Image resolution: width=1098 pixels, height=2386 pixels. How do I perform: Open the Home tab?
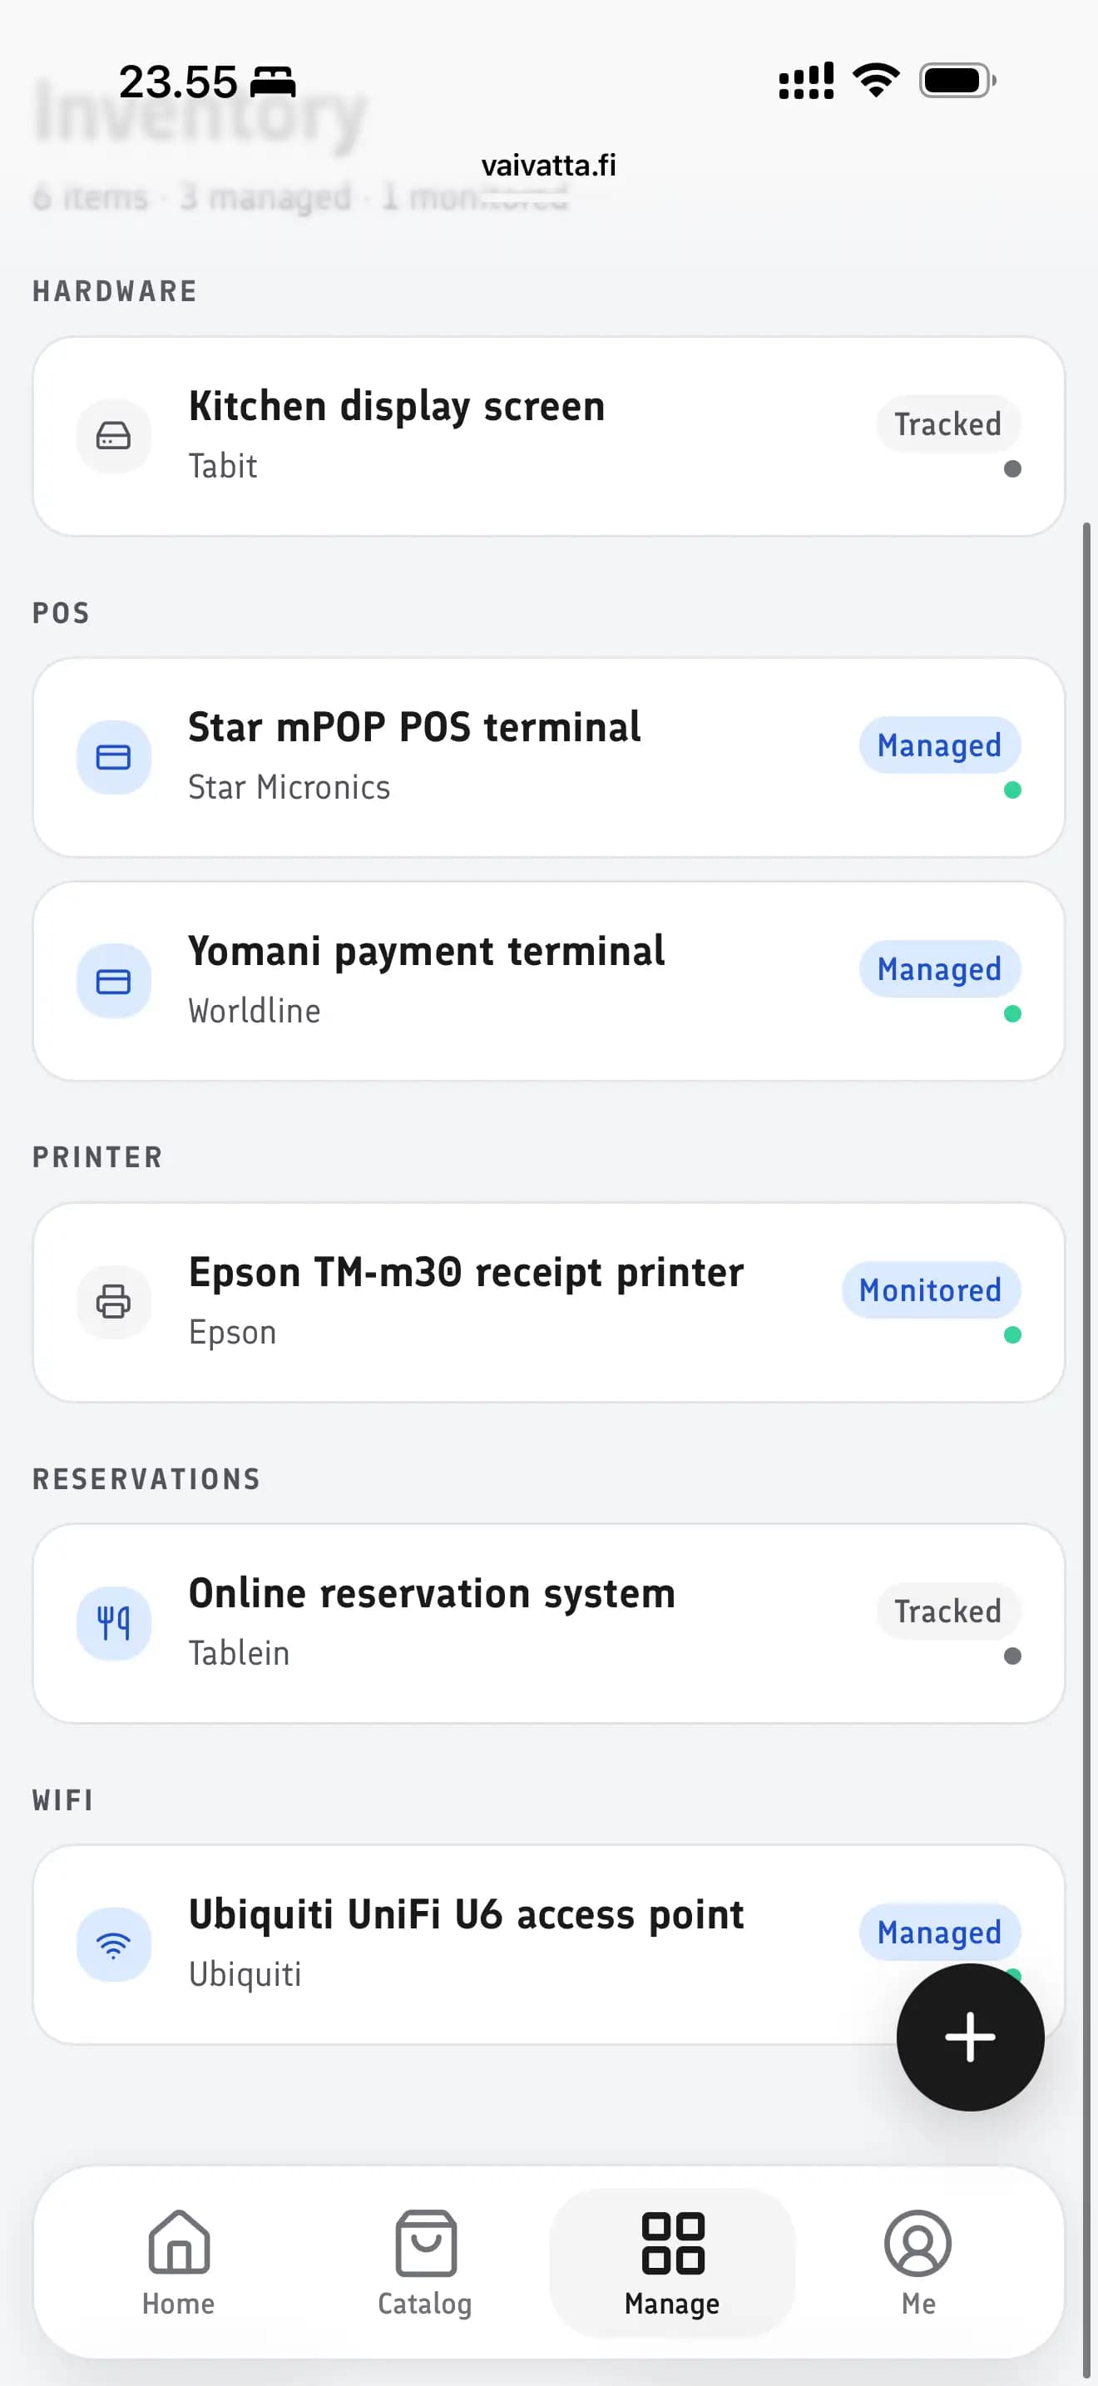point(179,2262)
